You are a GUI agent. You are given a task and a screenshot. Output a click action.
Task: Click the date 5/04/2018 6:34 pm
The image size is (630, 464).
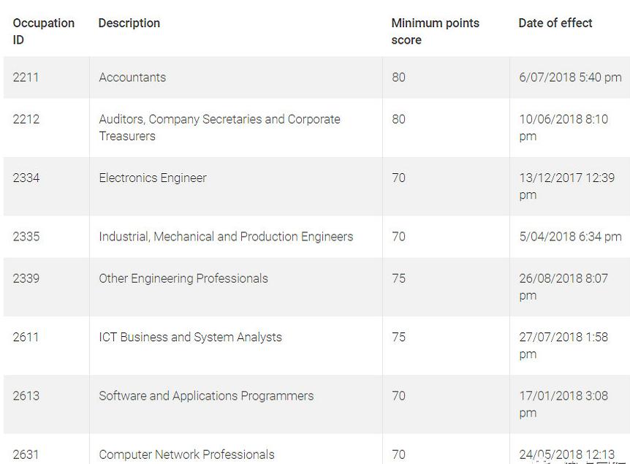click(570, 236)
